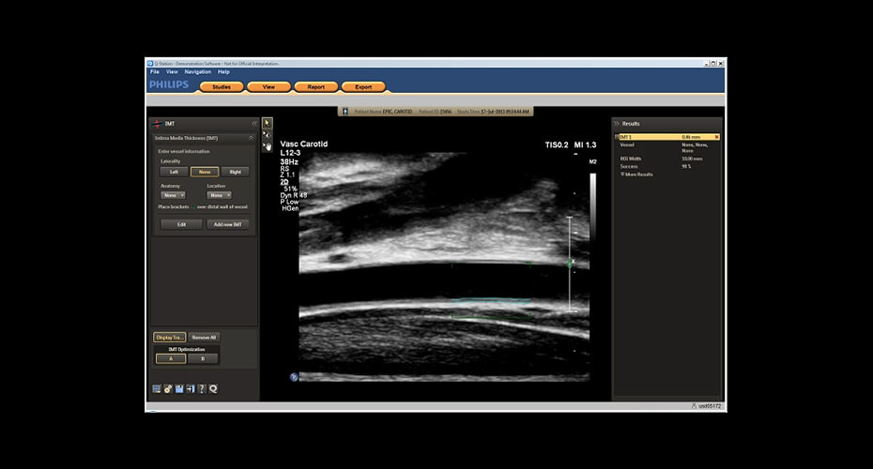Click the Add new IMT button
The width and height of the screenshot is (873, 469).
coord(227,224)
